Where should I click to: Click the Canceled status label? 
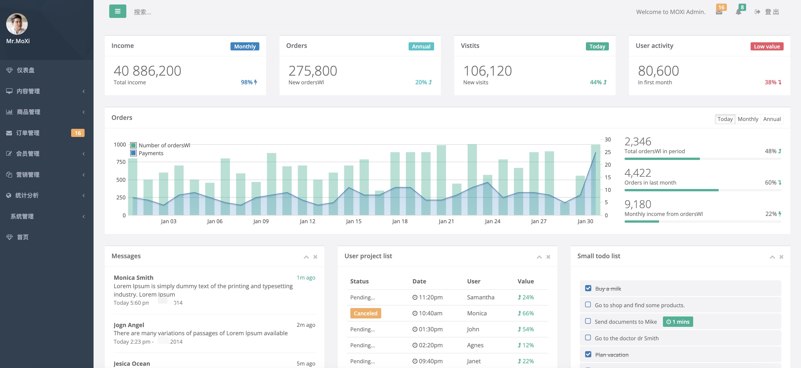365,313
